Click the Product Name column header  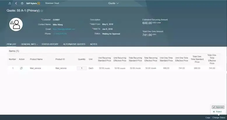point(36,59)
